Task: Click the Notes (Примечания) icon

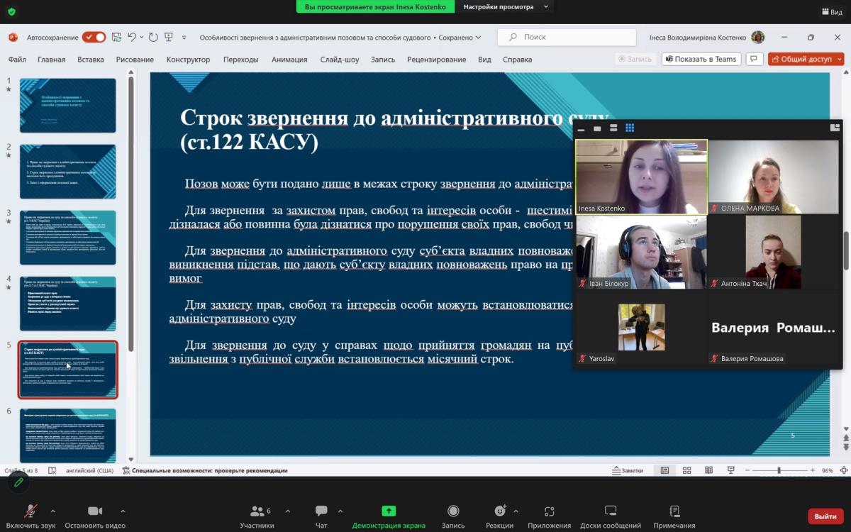Action: [674, 511]
